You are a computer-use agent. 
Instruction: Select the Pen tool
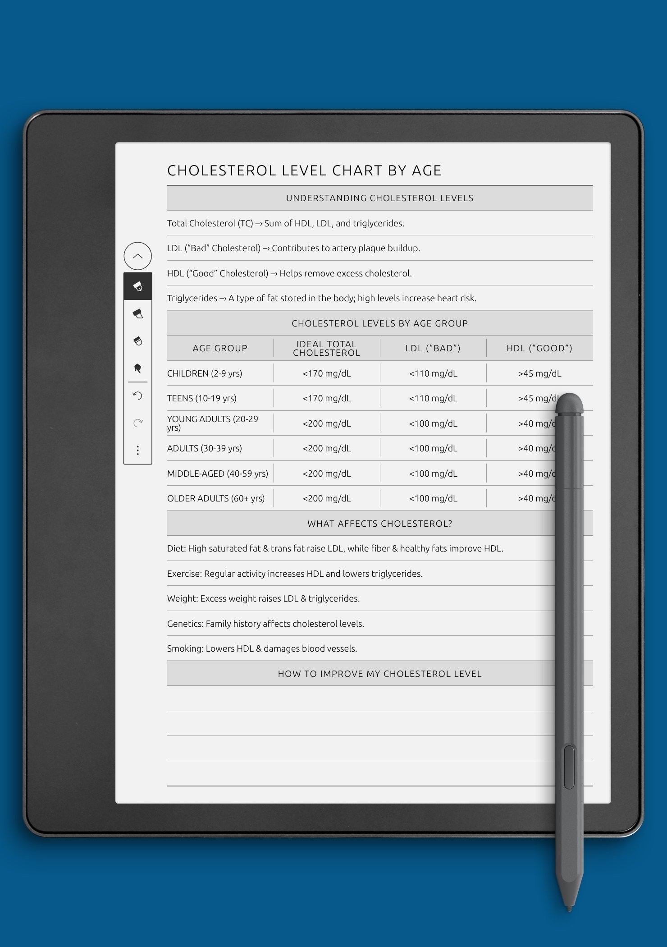(x=137, y=286)
